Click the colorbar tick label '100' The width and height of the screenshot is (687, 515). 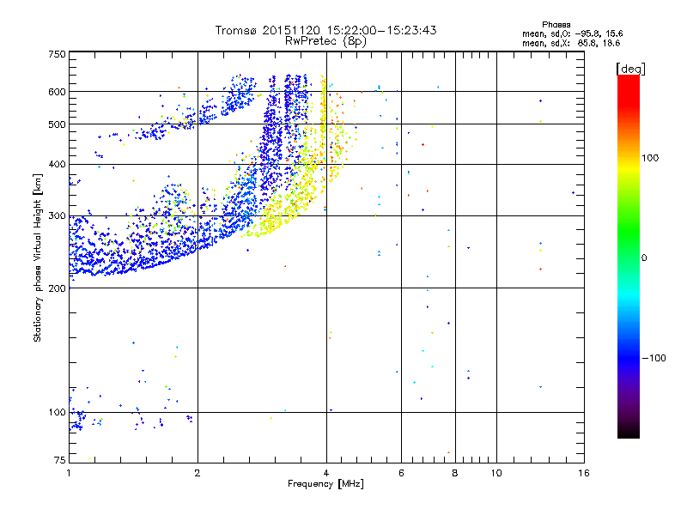650,158
